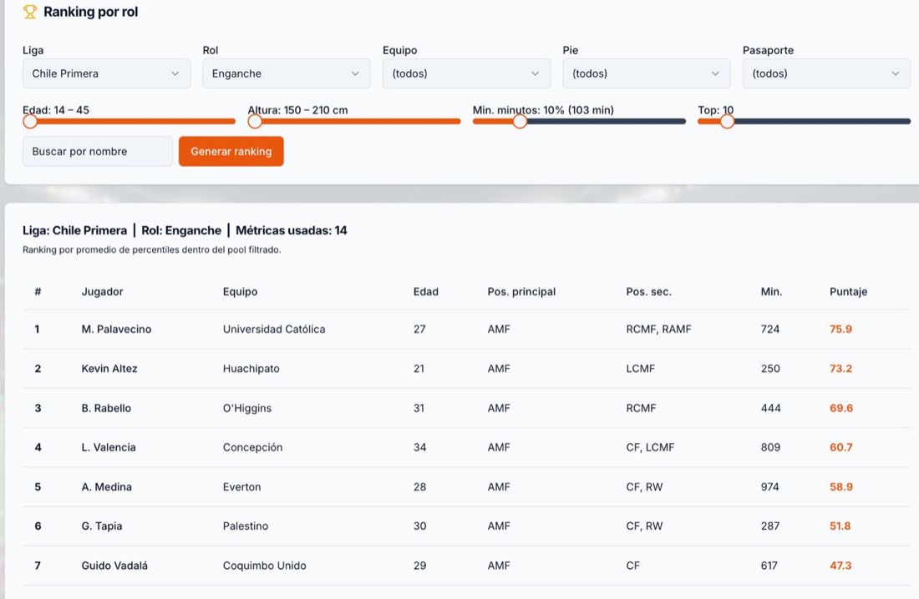Click team Palestino
The width and height of the screenshot is (919, 599).
coord(245,526)
